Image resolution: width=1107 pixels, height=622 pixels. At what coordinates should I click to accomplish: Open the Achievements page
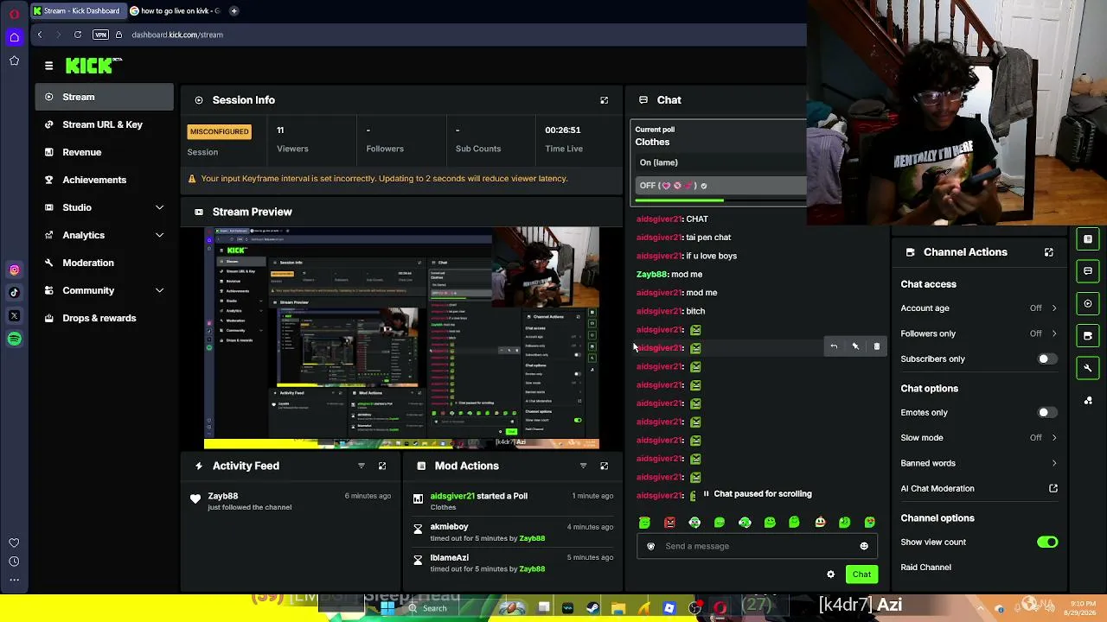(x=104, y=180)
